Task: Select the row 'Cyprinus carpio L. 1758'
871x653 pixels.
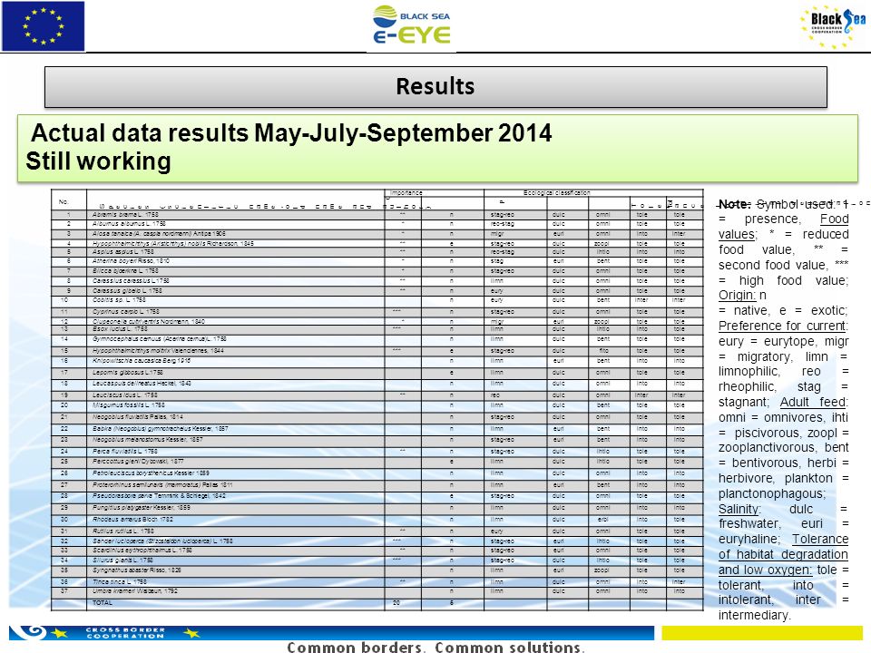Action: click(377, 311)
